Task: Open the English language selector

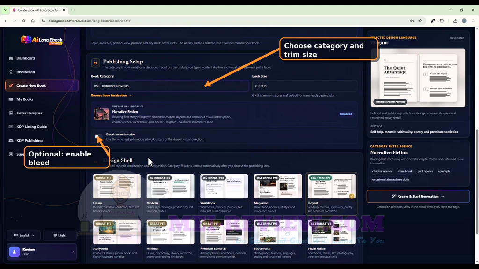Action: [x=24, y=235]
